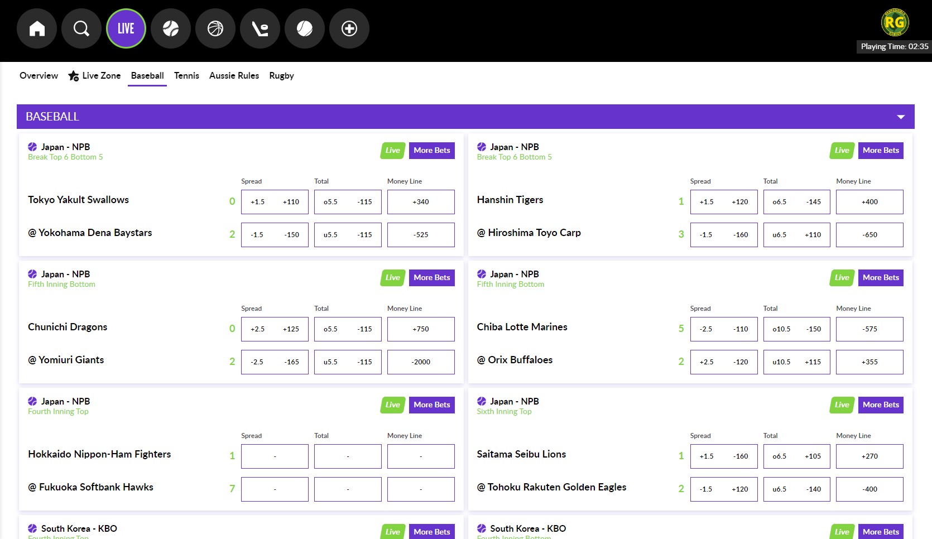
Task: Select the LIVE circle button
Action: pos(126,28)
